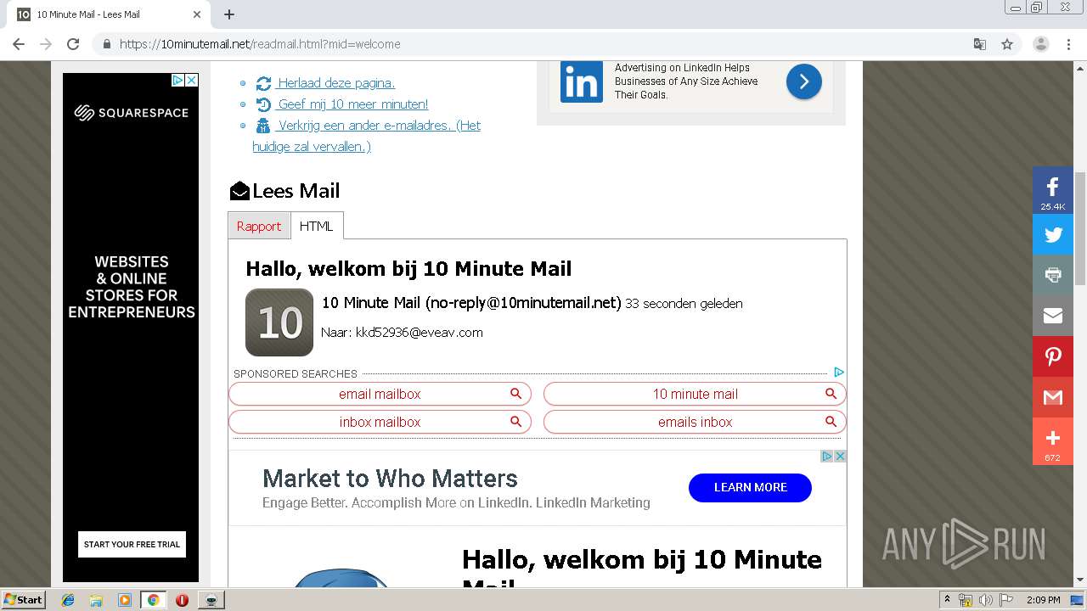The width and height of the screenshot is (1087, 611).
Task: Open a new browser tab
Action: [x=229, y=14]
